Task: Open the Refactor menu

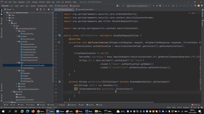Action: point(42,2)
